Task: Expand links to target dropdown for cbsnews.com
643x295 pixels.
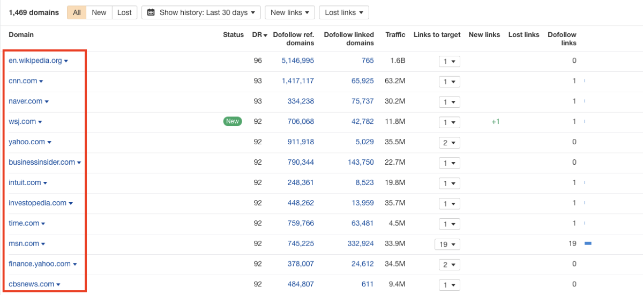Action: 449,285
